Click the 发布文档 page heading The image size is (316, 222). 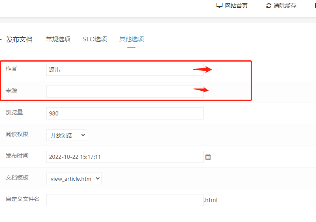coord(19,39)
